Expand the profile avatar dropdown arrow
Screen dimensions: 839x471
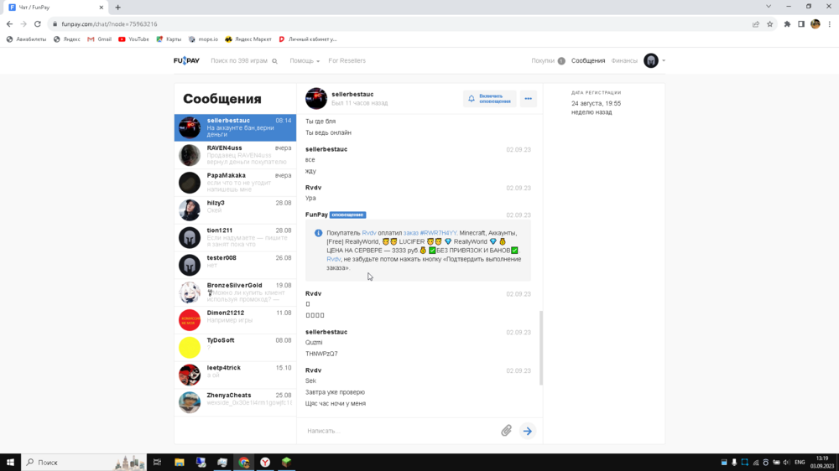664,60
